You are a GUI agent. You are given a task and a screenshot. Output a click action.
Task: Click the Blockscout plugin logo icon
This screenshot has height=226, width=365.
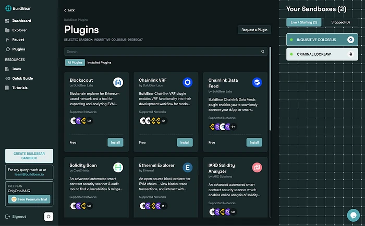(x=118, y=82)
